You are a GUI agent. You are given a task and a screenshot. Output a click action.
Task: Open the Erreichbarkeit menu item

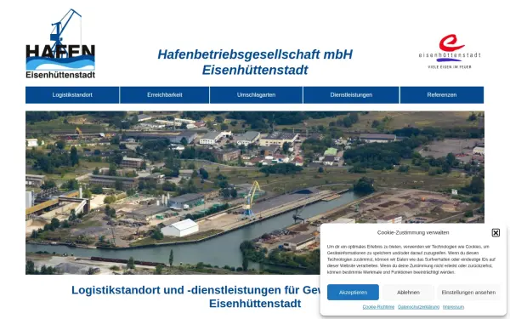click(x=165, y=95)
